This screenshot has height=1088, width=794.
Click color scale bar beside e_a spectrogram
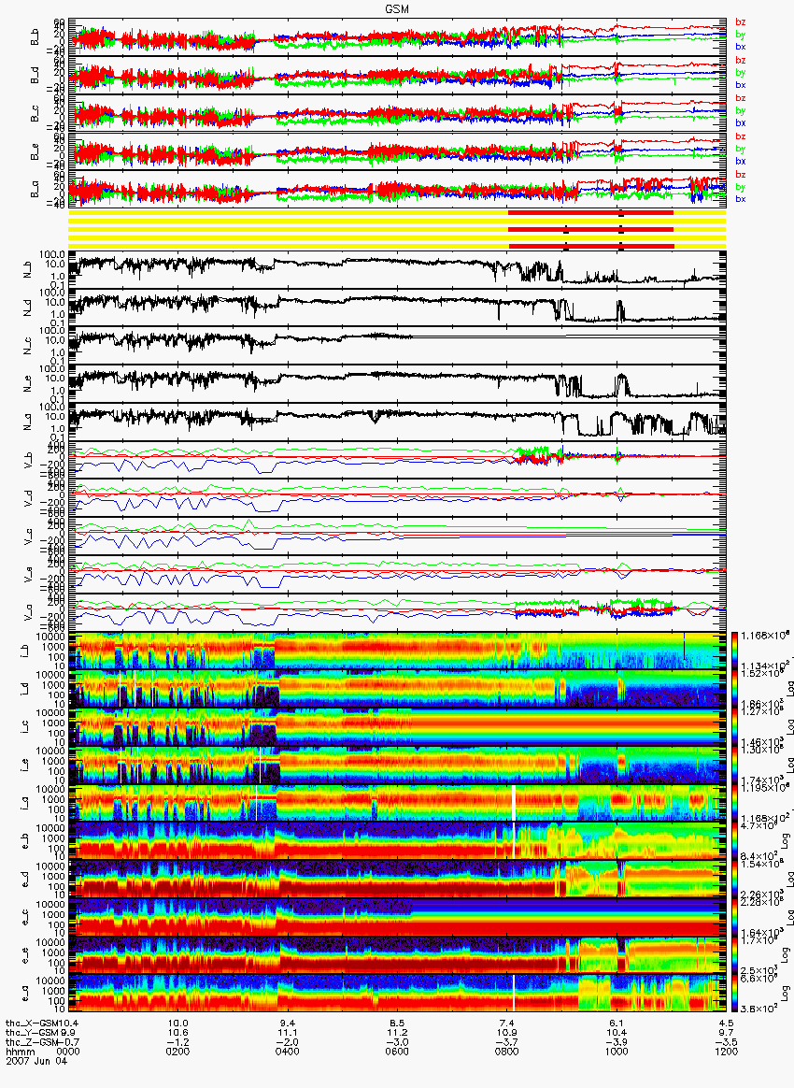736,995
